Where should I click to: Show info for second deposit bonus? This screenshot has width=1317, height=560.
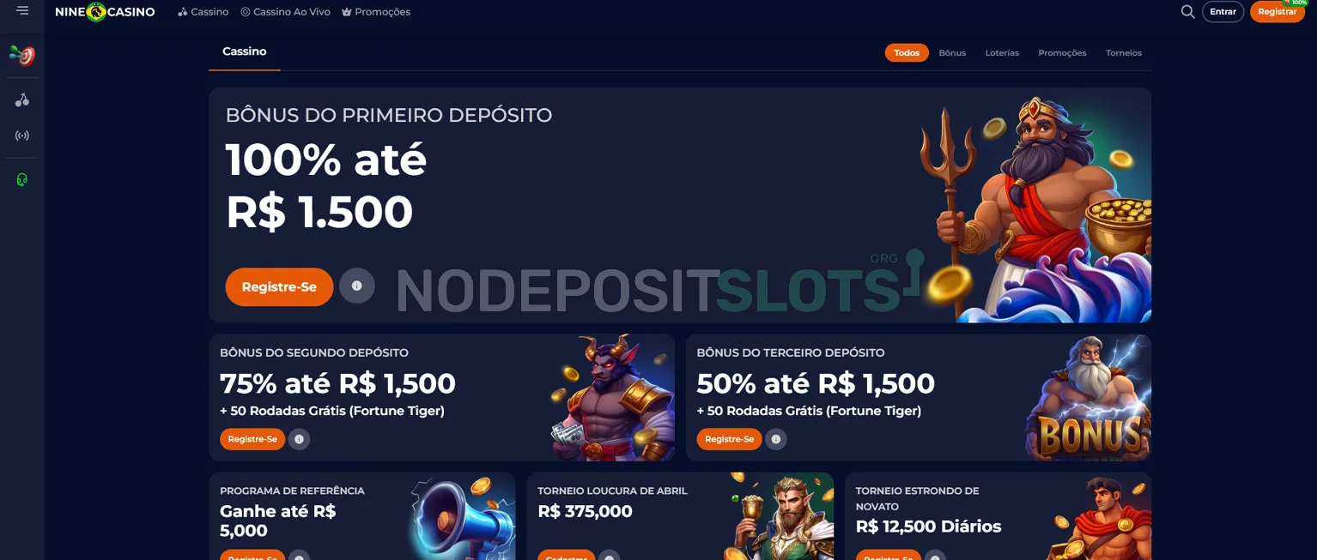click(x=299, y=439)
